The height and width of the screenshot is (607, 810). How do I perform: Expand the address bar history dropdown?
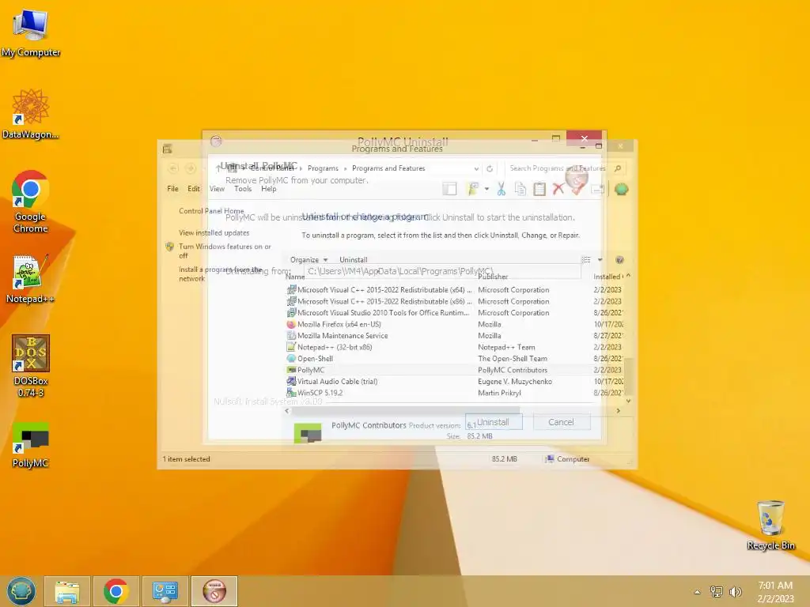click(475, 168)
